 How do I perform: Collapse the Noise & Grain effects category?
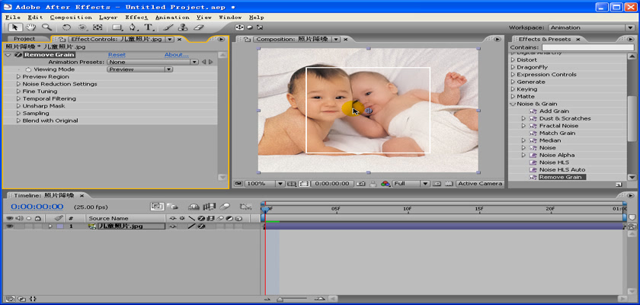[513, 104]
